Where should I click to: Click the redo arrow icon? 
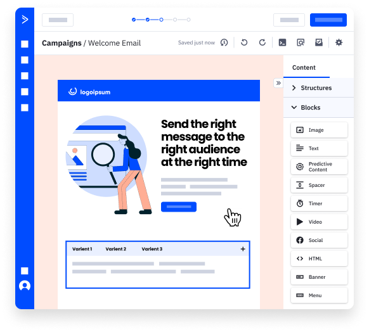click(x=262, y=42)
